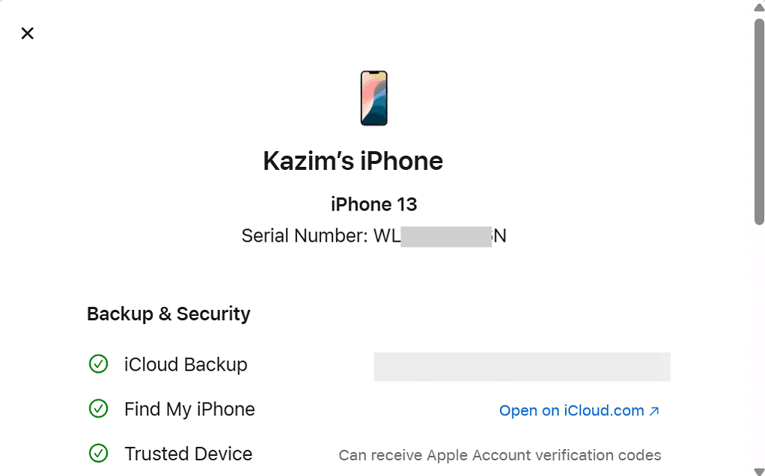This screenshot has width=765, height=476.
Task: Click the Find My iPhone green checkmark icon
Action: click(x=99, y=409)
